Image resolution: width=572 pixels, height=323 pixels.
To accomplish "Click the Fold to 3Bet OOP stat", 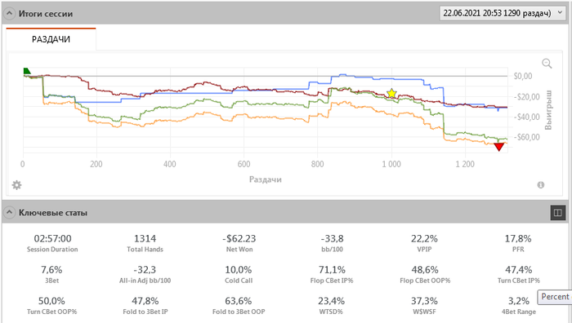I will pyautogui.click(x=239, y=305).
